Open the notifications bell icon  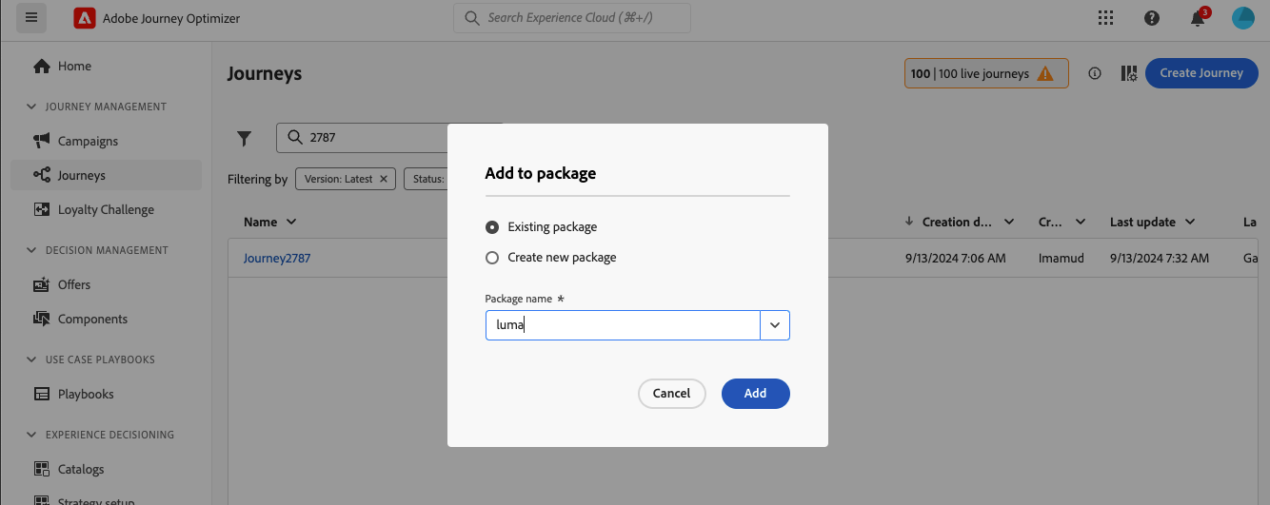pos(1198,18)
